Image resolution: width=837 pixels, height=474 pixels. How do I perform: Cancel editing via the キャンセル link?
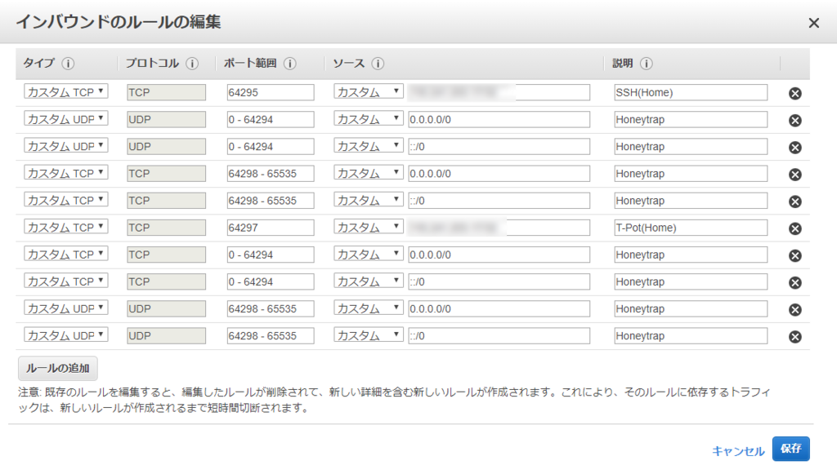738,451
